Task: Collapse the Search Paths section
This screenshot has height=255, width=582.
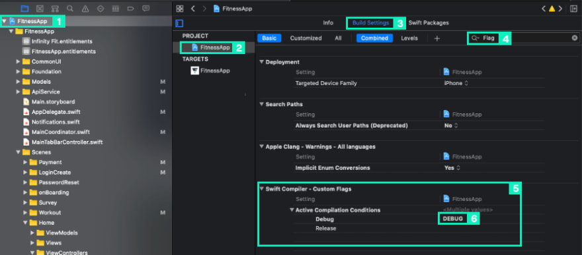Action: pyautogui.click(x=262, y=104)
